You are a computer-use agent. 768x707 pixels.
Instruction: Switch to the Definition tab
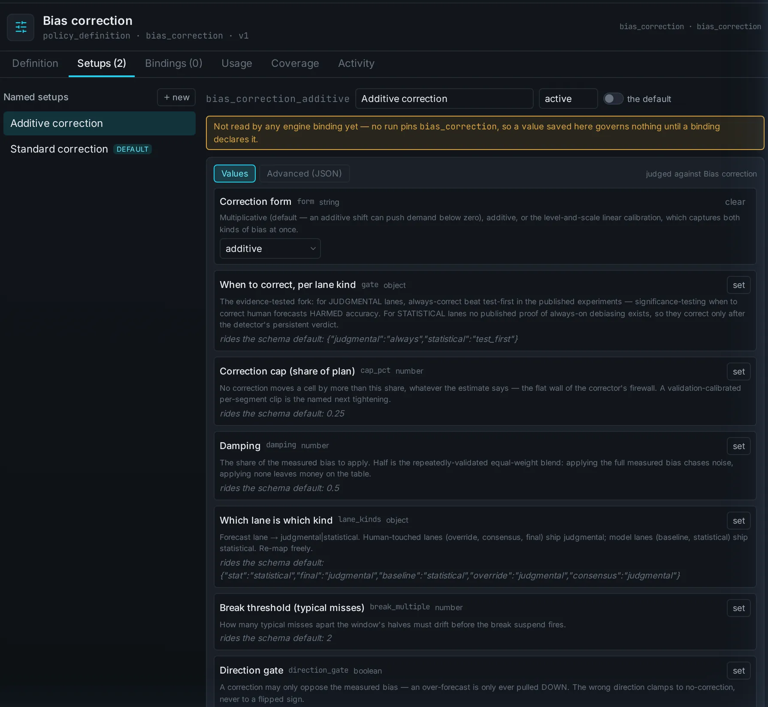pos(35,63)
